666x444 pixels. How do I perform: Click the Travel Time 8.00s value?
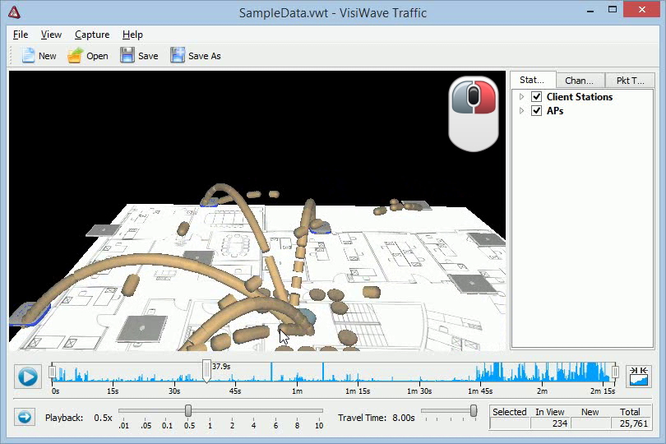pos(404,418)
